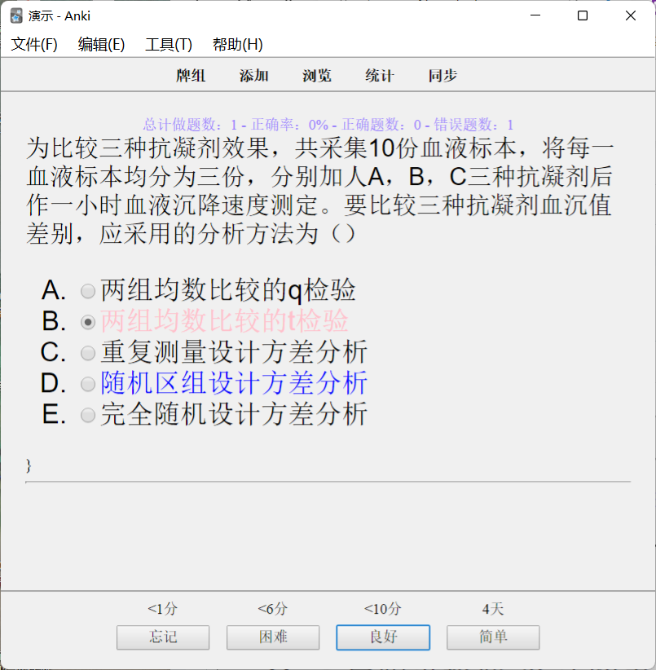
Task: Click 同步 to sync
Action: tap(442, 76)
